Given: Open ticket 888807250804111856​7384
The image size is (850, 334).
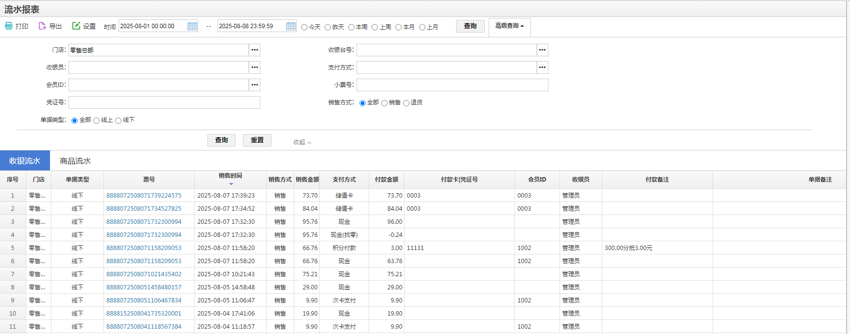Looking at the screenshot, I should [x=144, y=327].
